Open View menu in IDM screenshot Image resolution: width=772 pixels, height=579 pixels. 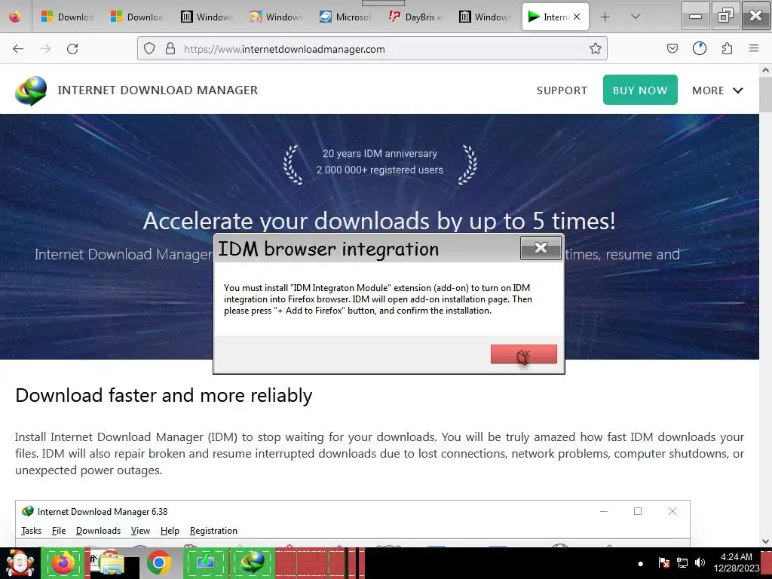tap(140, 531)
